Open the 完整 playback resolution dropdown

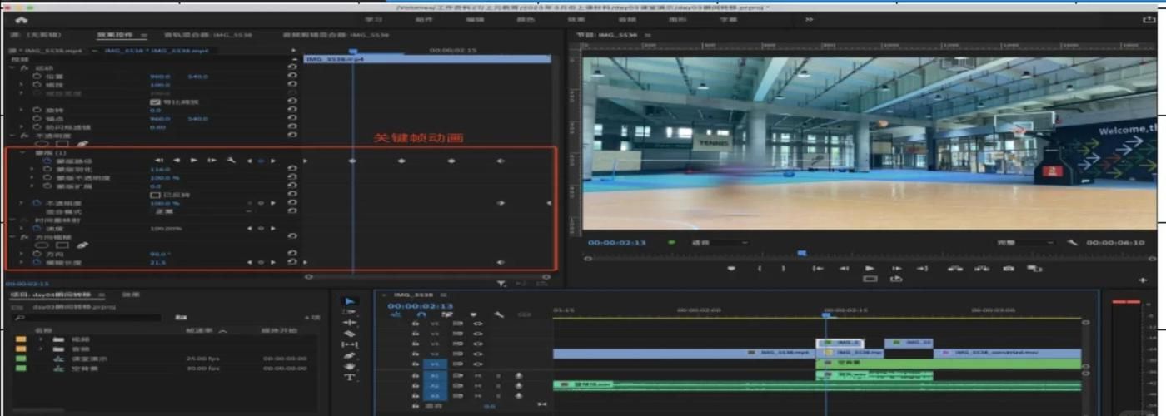1026,243
